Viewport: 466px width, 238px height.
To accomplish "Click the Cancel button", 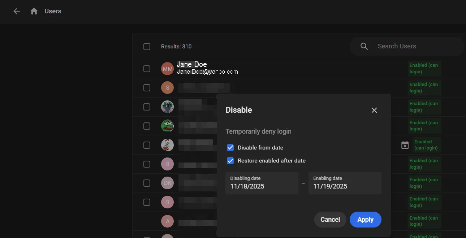I will (330, 220).
